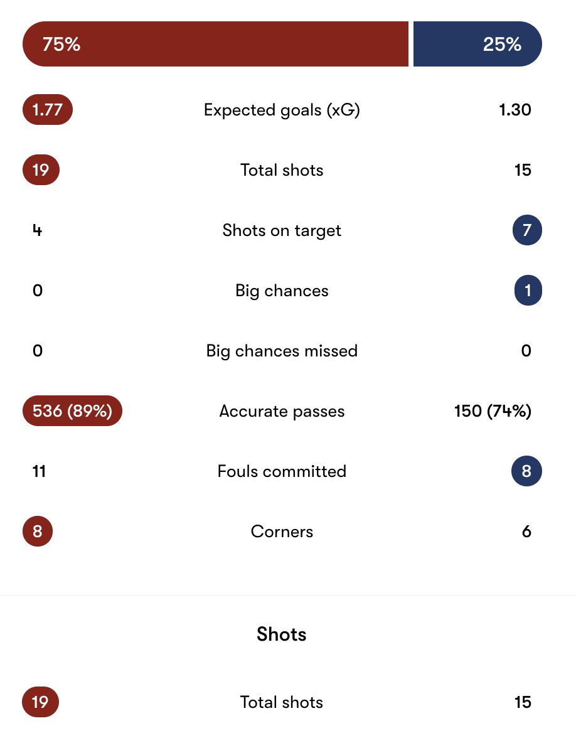This screenshot has width=576, height=738.
Task: Click the Corners label
Action: pyautogui.click(x=282, y=532)
